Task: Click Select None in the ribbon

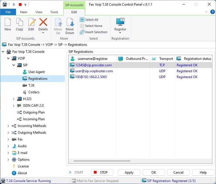Action: [91, 26]
